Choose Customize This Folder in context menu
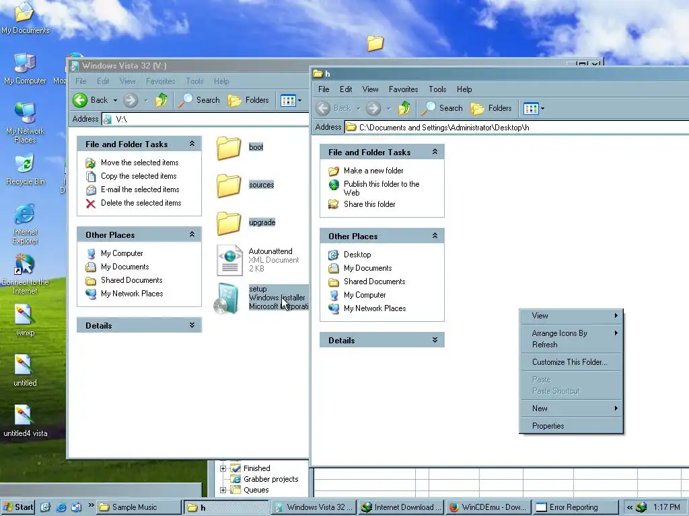Viewport: 689px width, 516px height. tap(571, 362)
